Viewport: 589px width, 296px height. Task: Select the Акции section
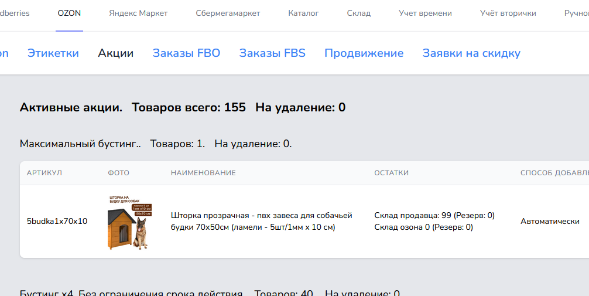[x=116, y=53]
